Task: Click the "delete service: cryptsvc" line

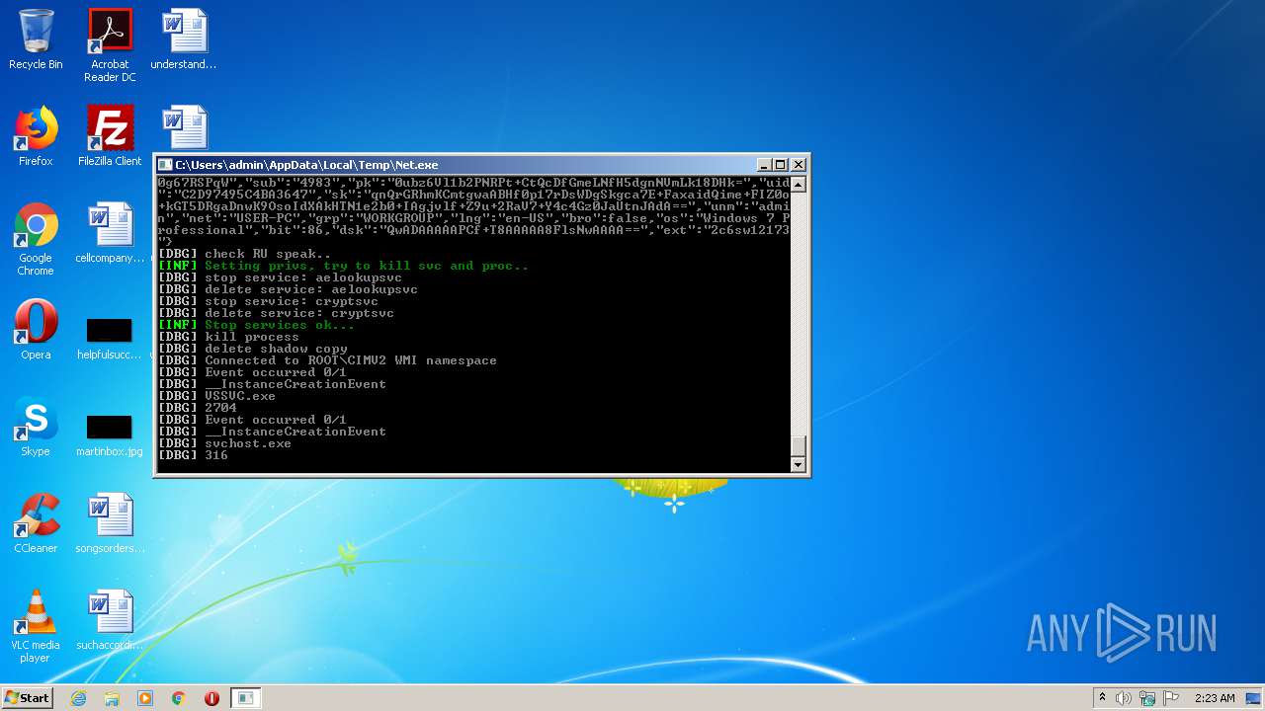Action: (299, 313)
